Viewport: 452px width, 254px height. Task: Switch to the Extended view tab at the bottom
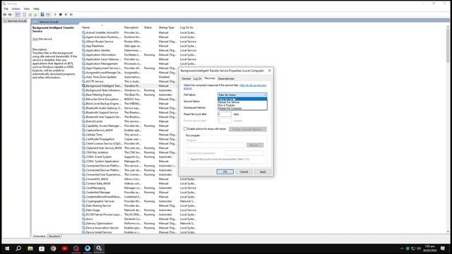40,236
